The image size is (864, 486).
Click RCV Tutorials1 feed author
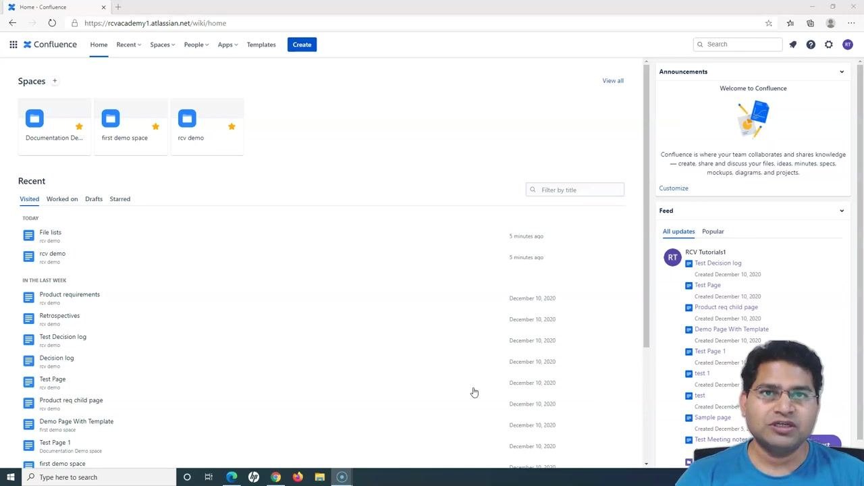point(705,252)
